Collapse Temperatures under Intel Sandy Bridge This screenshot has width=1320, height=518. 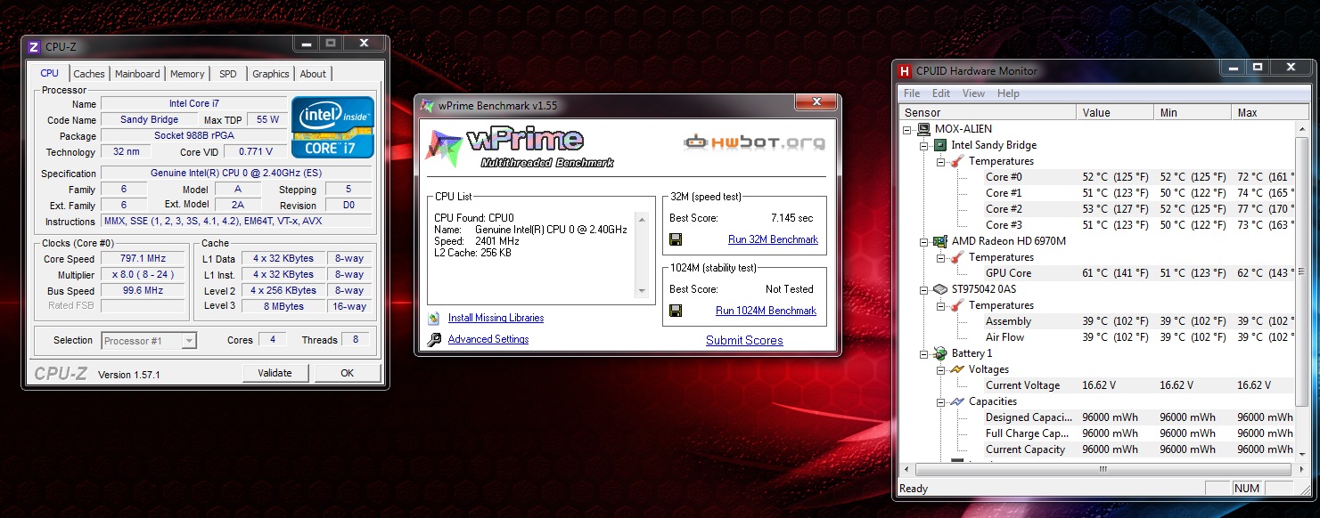940,161
